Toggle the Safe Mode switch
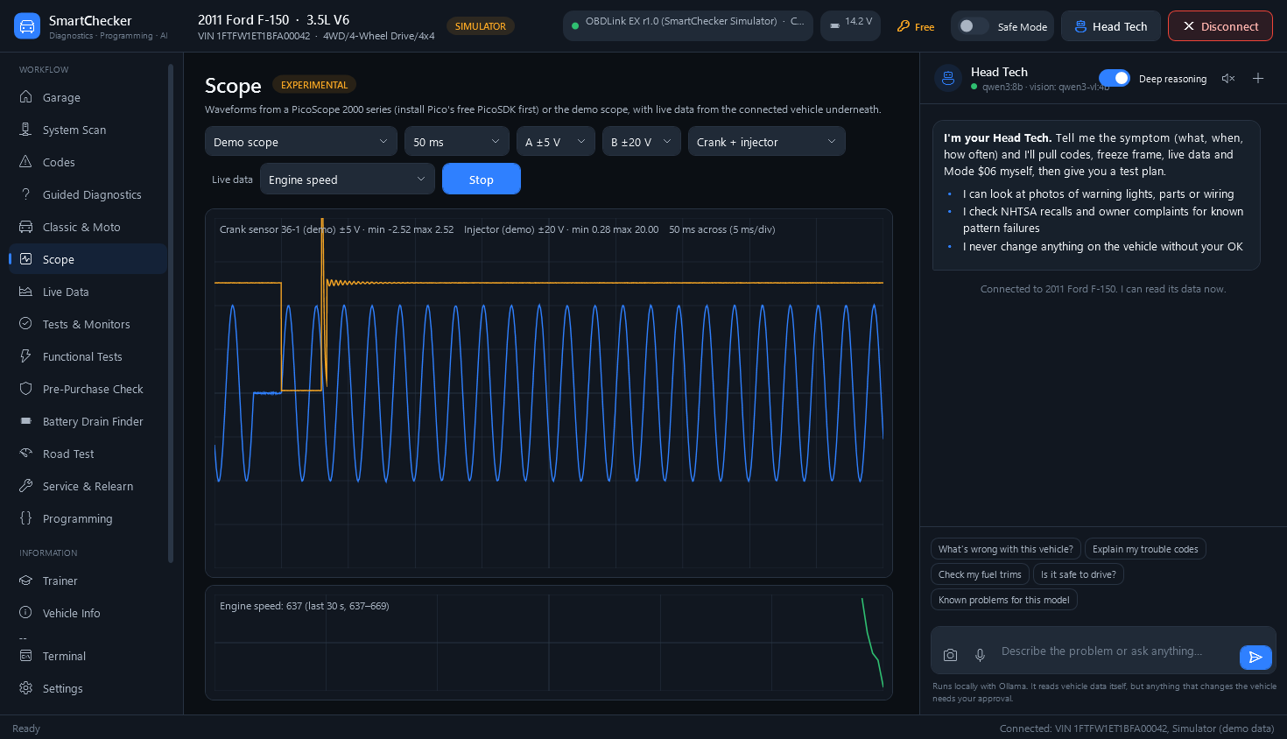The height and width of the screenshot is (739, 1287). [x=973, y=26]
